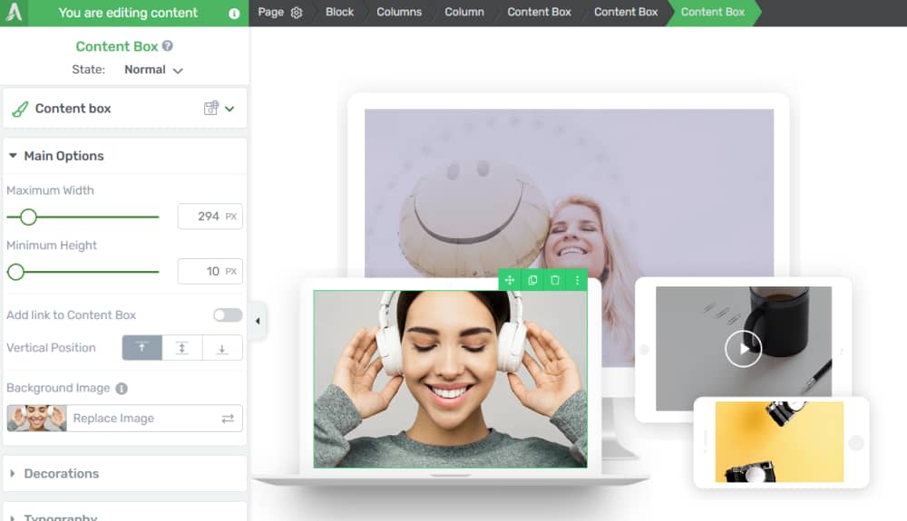Click the Thrive Architect logo icon
This screenshot has height=521, width=907.
coord(14,12)
